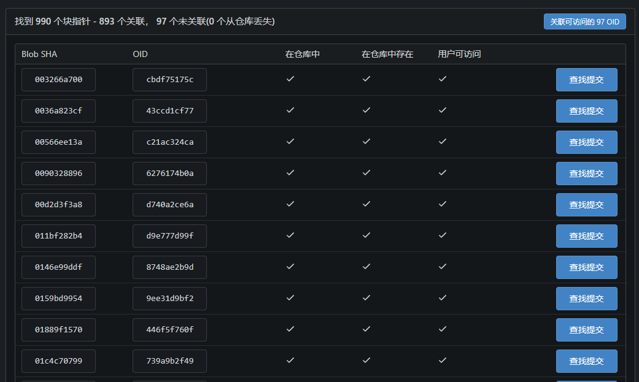Click 在仓库中 checkmark for 003266a700
This screenshot has width=639, height=382.
290,79
